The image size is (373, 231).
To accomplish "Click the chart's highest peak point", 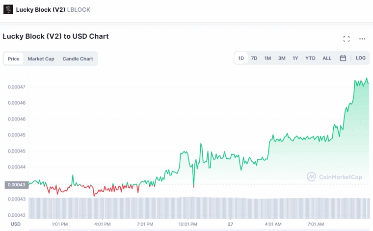I will point(367,78).
